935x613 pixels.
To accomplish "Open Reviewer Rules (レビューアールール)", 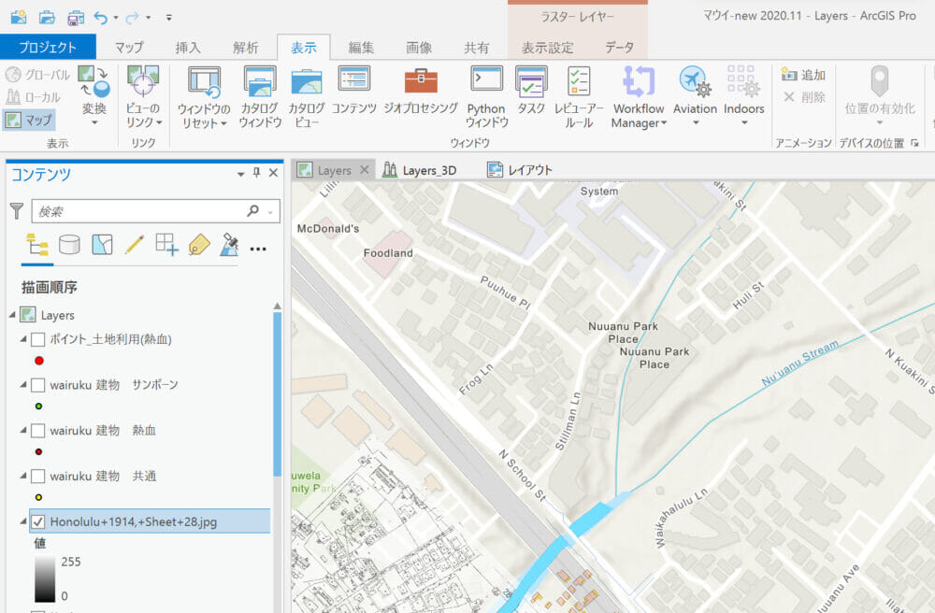I will pyautogui.click(x=579, y=96).
